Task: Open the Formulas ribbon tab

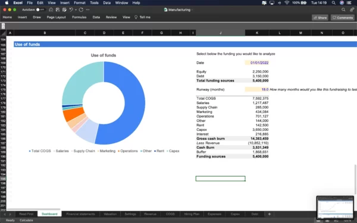Action: coord(79,17)
